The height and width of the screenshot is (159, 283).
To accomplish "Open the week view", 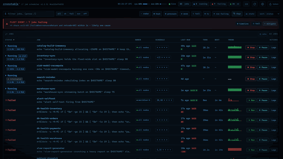I will [185, 14].
